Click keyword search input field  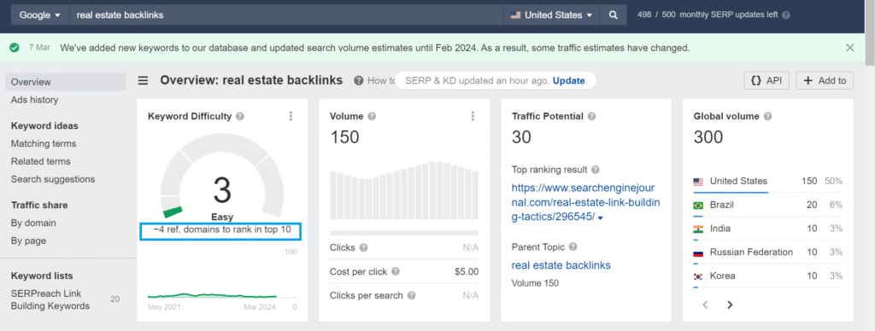(x=286, y=15)
